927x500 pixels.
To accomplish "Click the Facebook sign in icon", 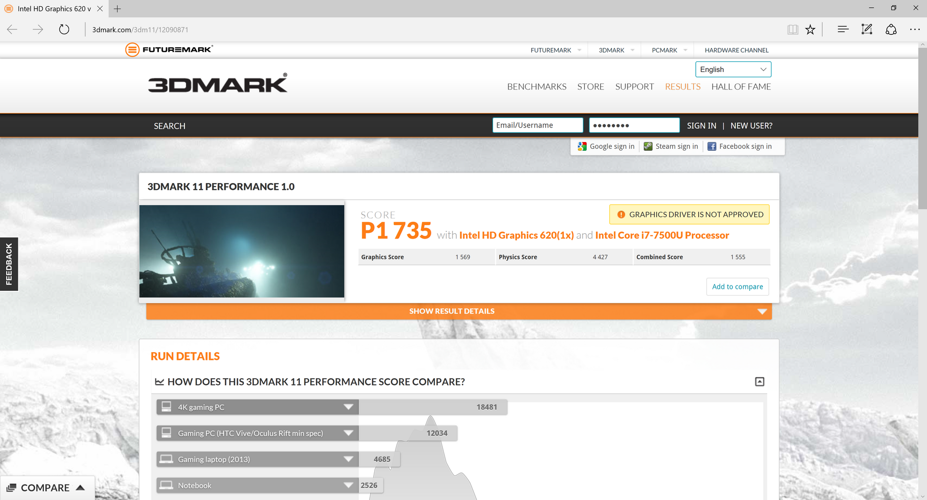I will click(x=712, y=146).
